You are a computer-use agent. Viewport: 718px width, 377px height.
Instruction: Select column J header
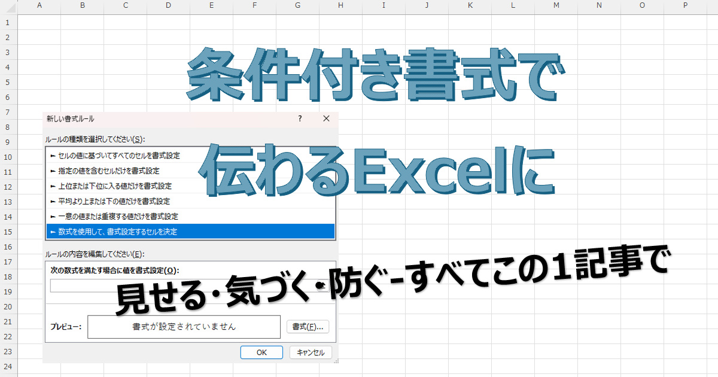[427, 5]
